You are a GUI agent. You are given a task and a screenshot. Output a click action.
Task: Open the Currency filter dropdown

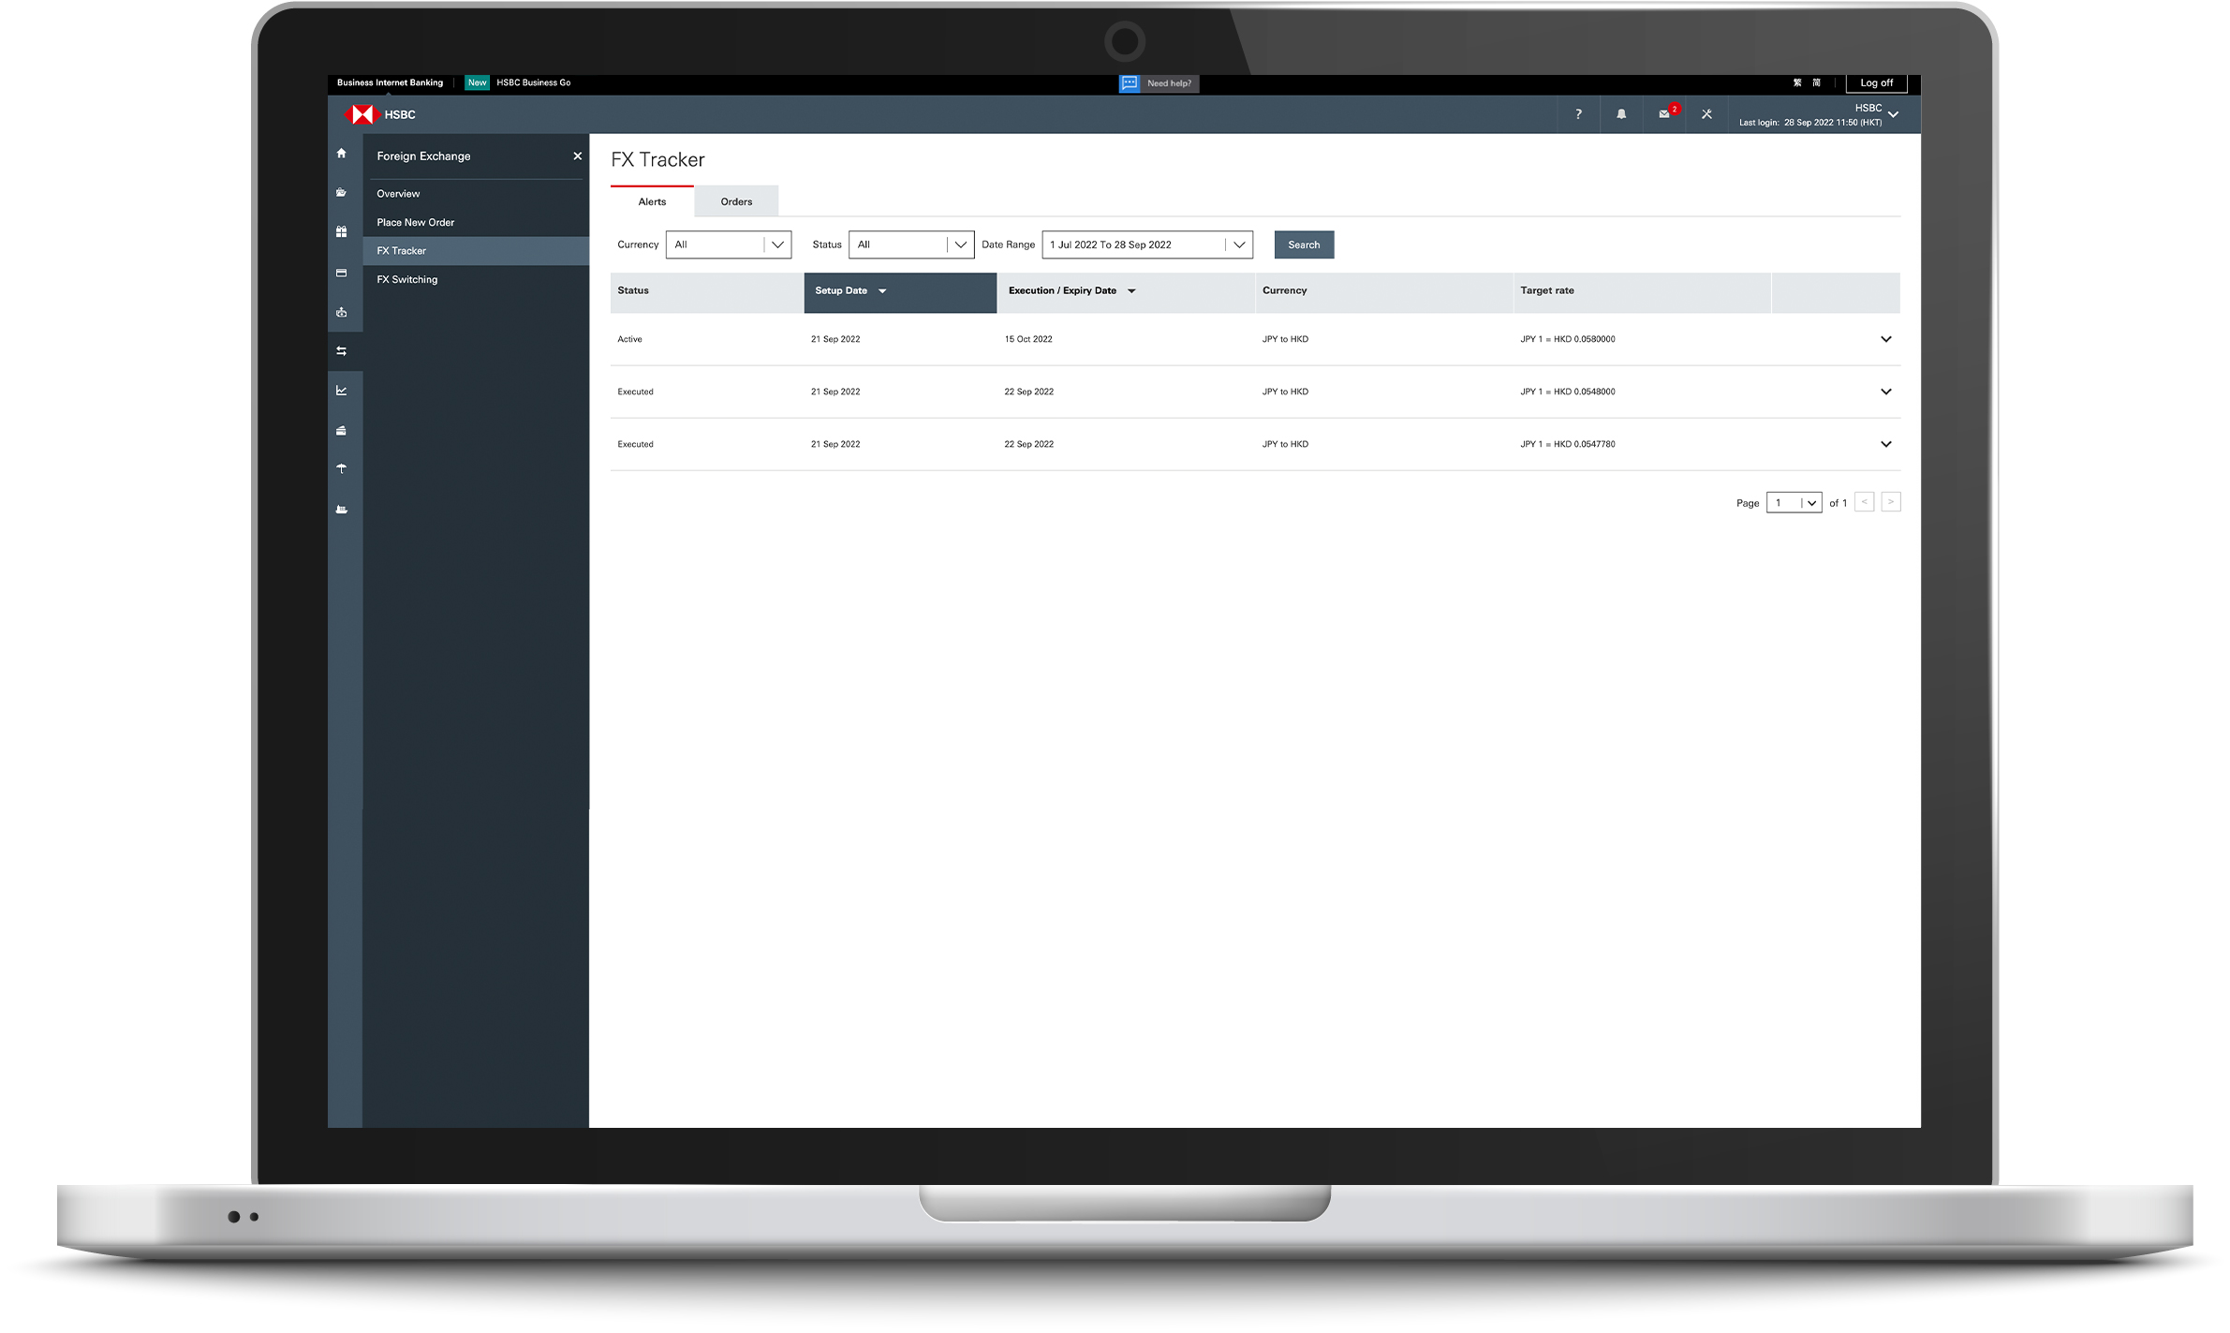pos(728,244)
